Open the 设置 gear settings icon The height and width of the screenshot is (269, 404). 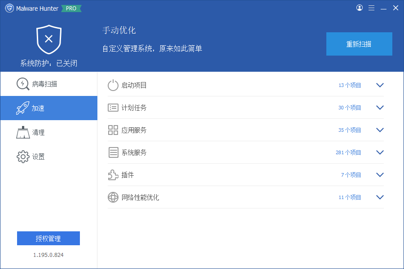tap(23, 156)
